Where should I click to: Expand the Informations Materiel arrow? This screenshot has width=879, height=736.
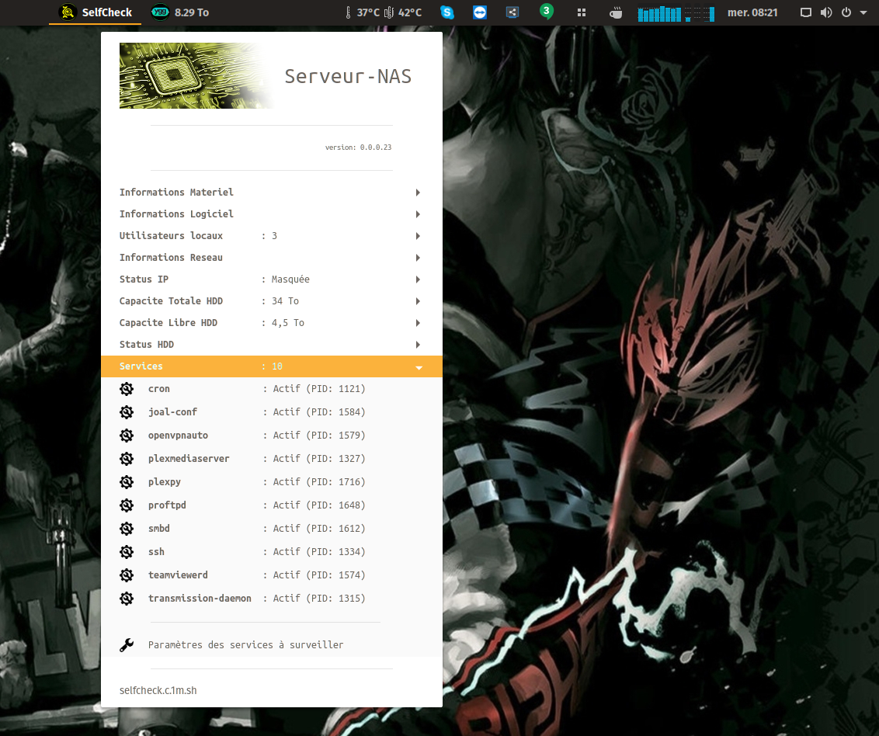point(418,193)
